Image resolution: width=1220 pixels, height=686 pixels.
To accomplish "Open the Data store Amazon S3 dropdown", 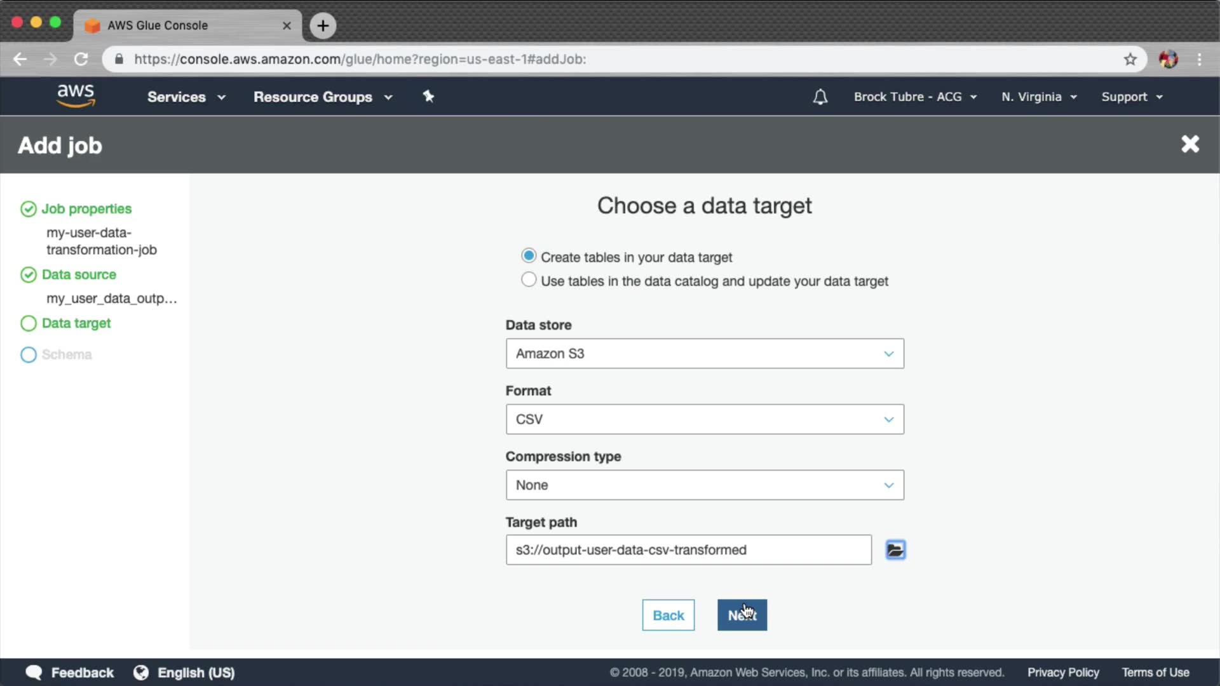I will tap(704, 354).
